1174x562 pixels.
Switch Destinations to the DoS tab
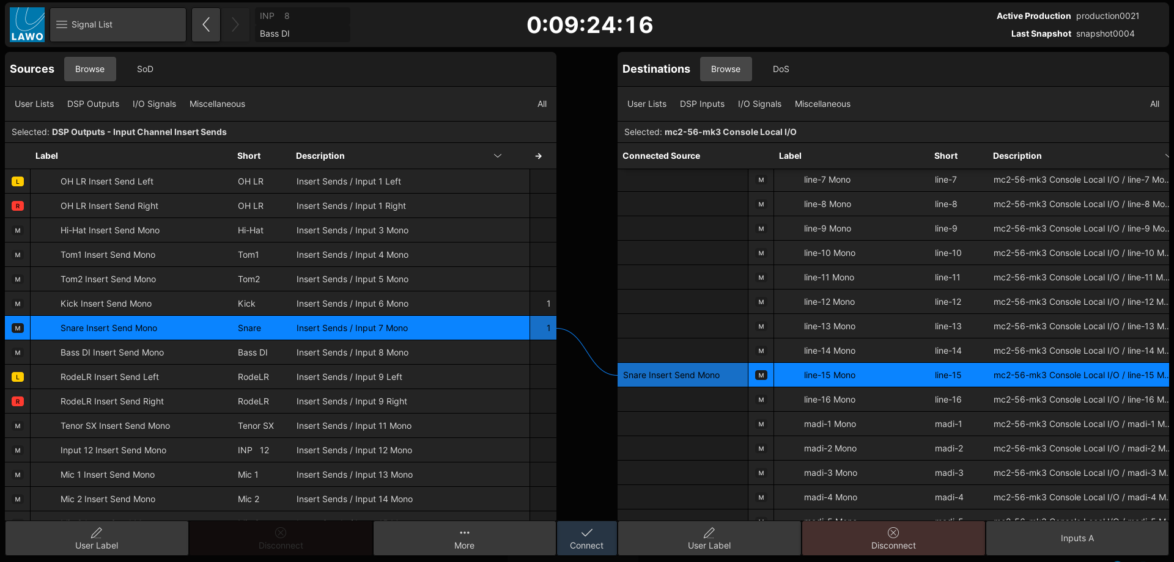(780, 69)
